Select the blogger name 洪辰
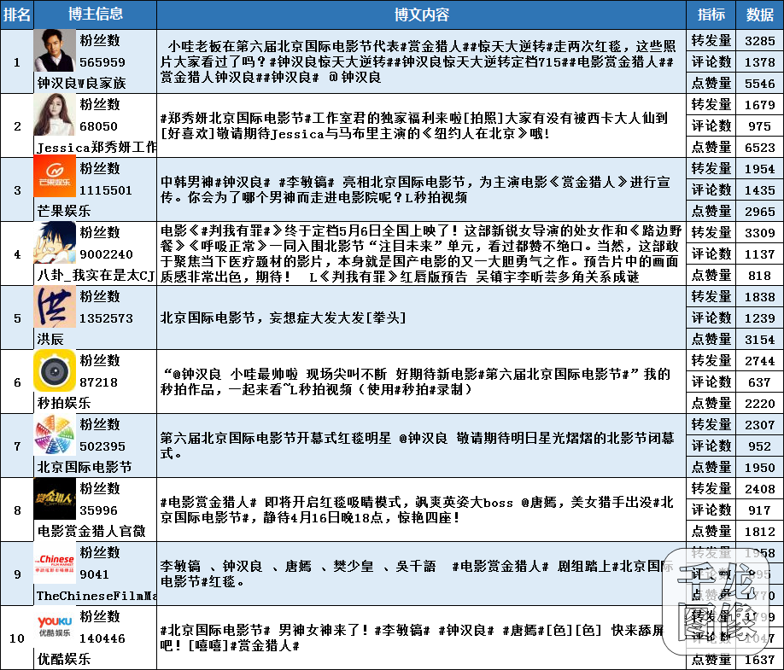The height and width of the screenshot is (670, 784). (x=50, y=339)
